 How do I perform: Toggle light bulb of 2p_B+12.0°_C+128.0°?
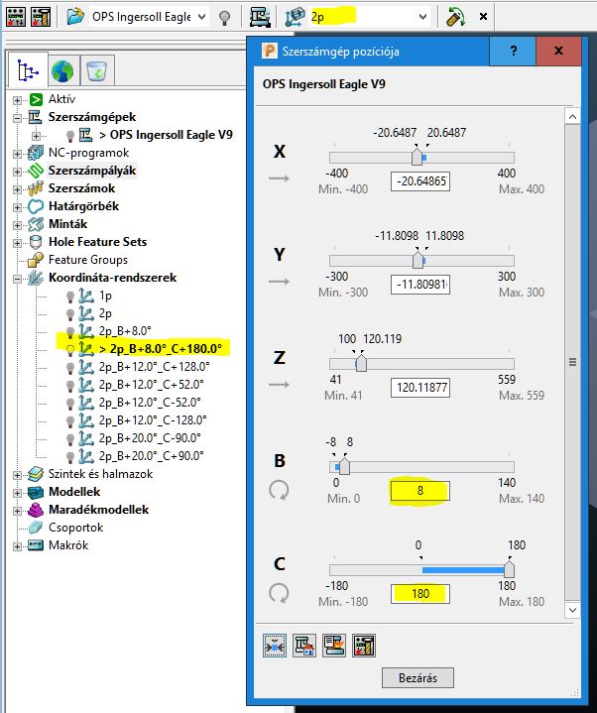(70, 368)
